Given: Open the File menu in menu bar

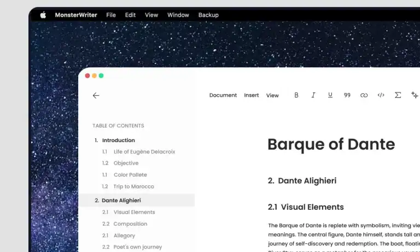Looking at the screenshot, I should click(111, 15).
